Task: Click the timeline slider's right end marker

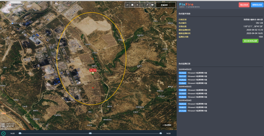Action: 160,133
